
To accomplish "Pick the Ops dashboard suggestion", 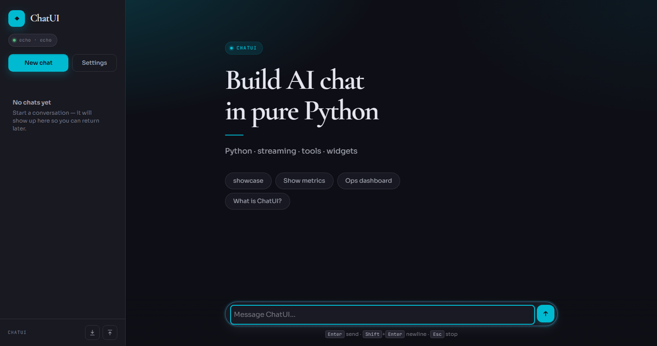I will tap(369, 181).
